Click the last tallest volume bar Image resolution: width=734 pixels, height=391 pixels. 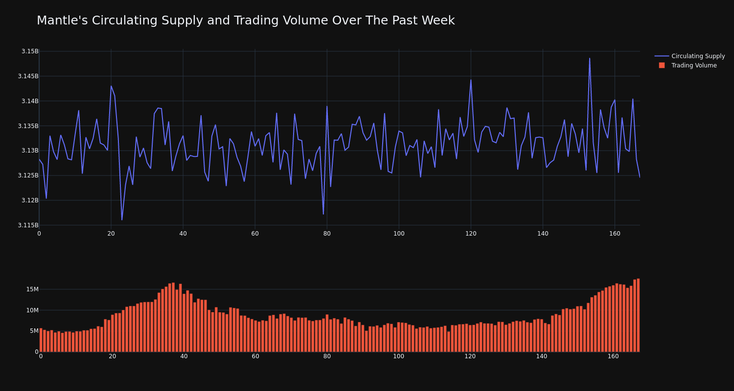638,315
